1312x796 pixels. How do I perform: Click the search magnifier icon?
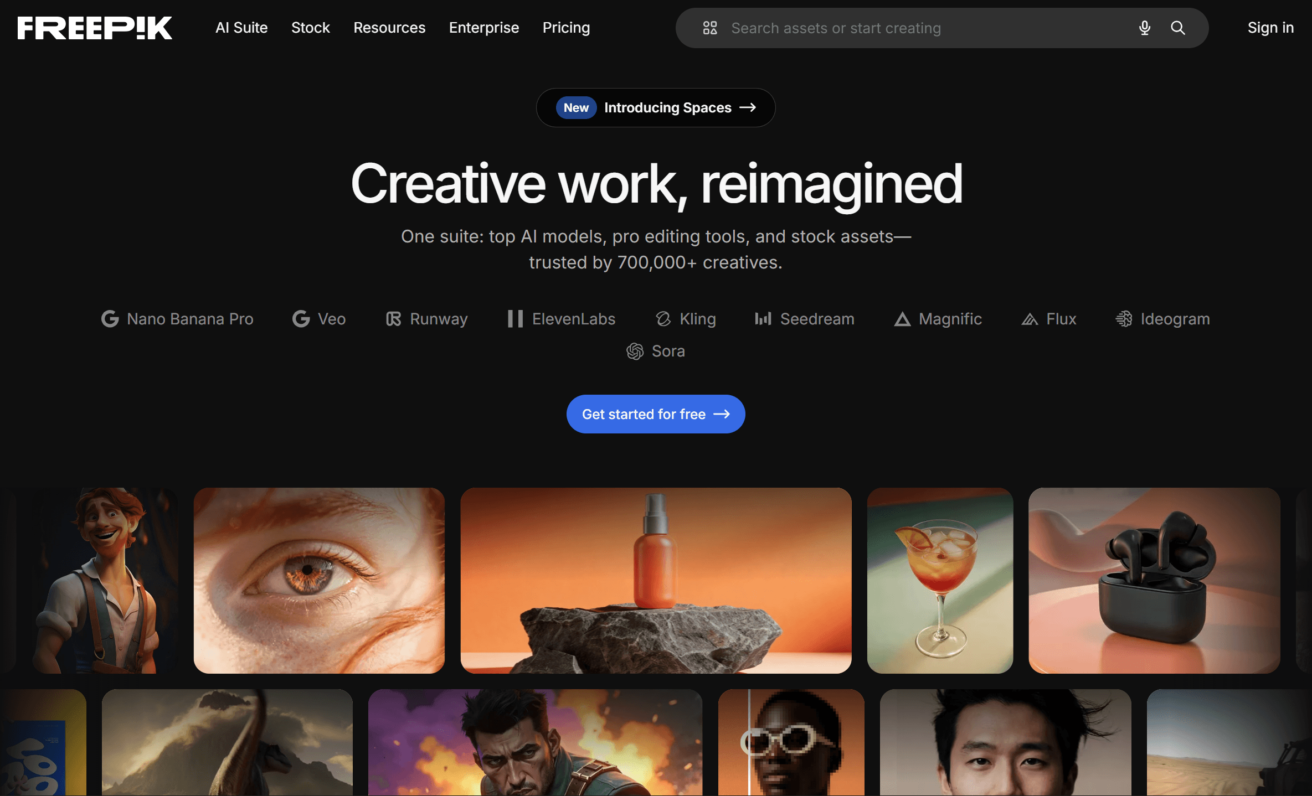click(x=1178, y=28)
